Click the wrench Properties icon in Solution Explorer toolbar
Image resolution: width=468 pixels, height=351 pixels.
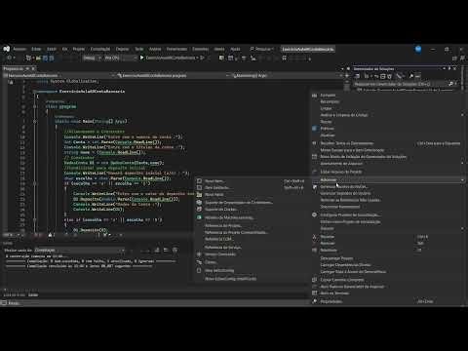pyautogui.click(x=411, y=76)
